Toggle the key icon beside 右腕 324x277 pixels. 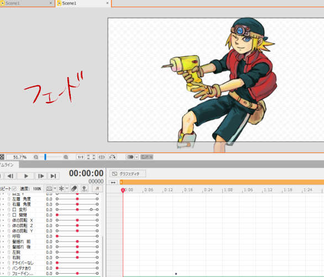coord(9,258)
